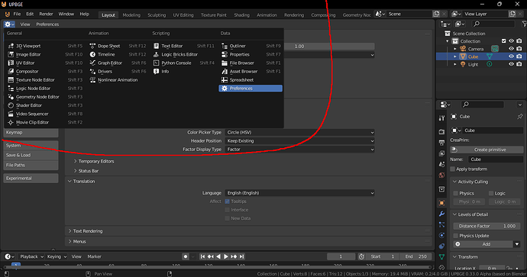Screen dimensions: 527x277
Task: Click the Modifiers wrench tab icon
Action: 441,214
